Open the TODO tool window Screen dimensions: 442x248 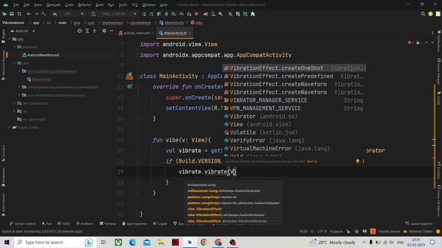click(64, 223)
